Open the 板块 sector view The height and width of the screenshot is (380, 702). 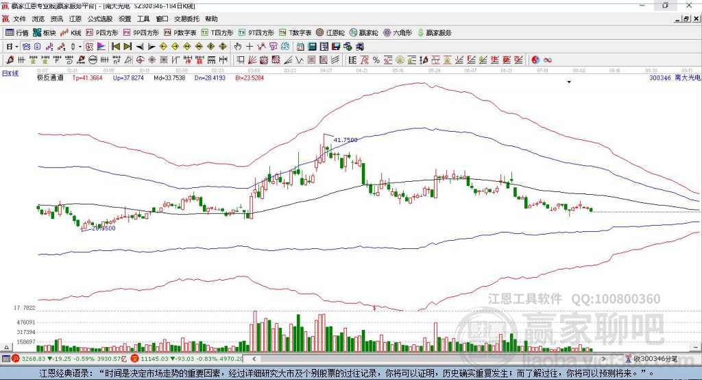coord(44,33)
